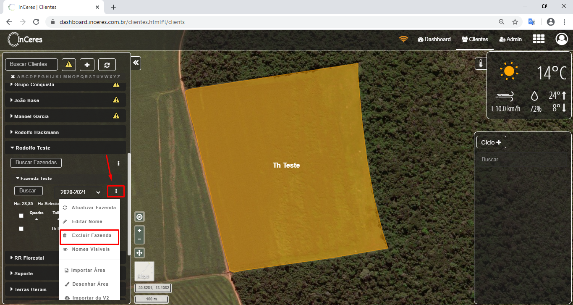573x305 pixels.
Task: Open the Dashboard nav tab
Action: pyautogui.click(x=434, y=39)
